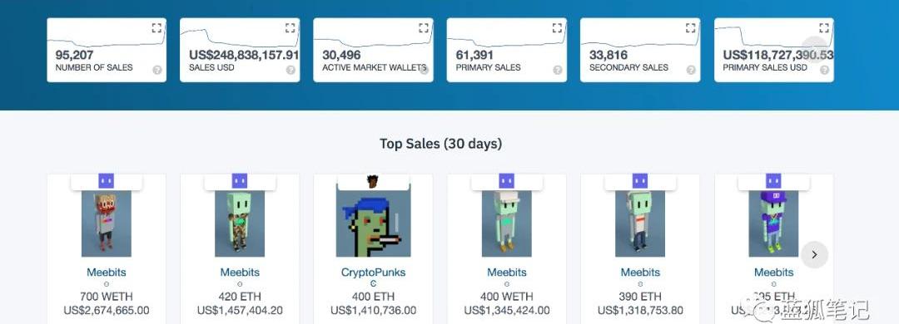Select the Primary Sales USD stat card
This screenshot has width=899, height=324.
[774, 50]
